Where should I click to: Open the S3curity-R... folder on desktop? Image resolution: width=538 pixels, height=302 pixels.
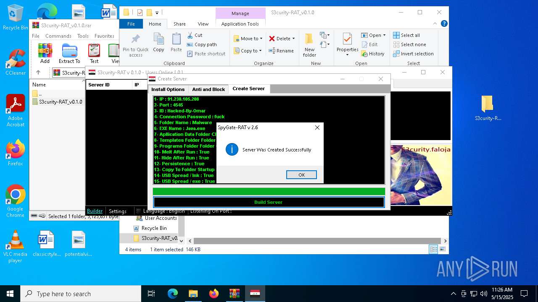tap(488, 108)
